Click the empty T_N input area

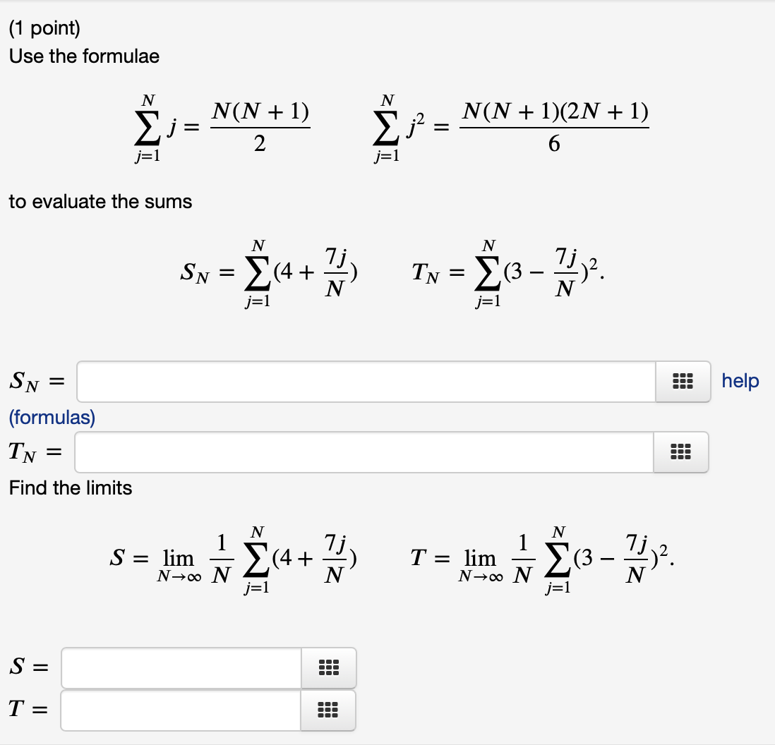click(364, 452)
